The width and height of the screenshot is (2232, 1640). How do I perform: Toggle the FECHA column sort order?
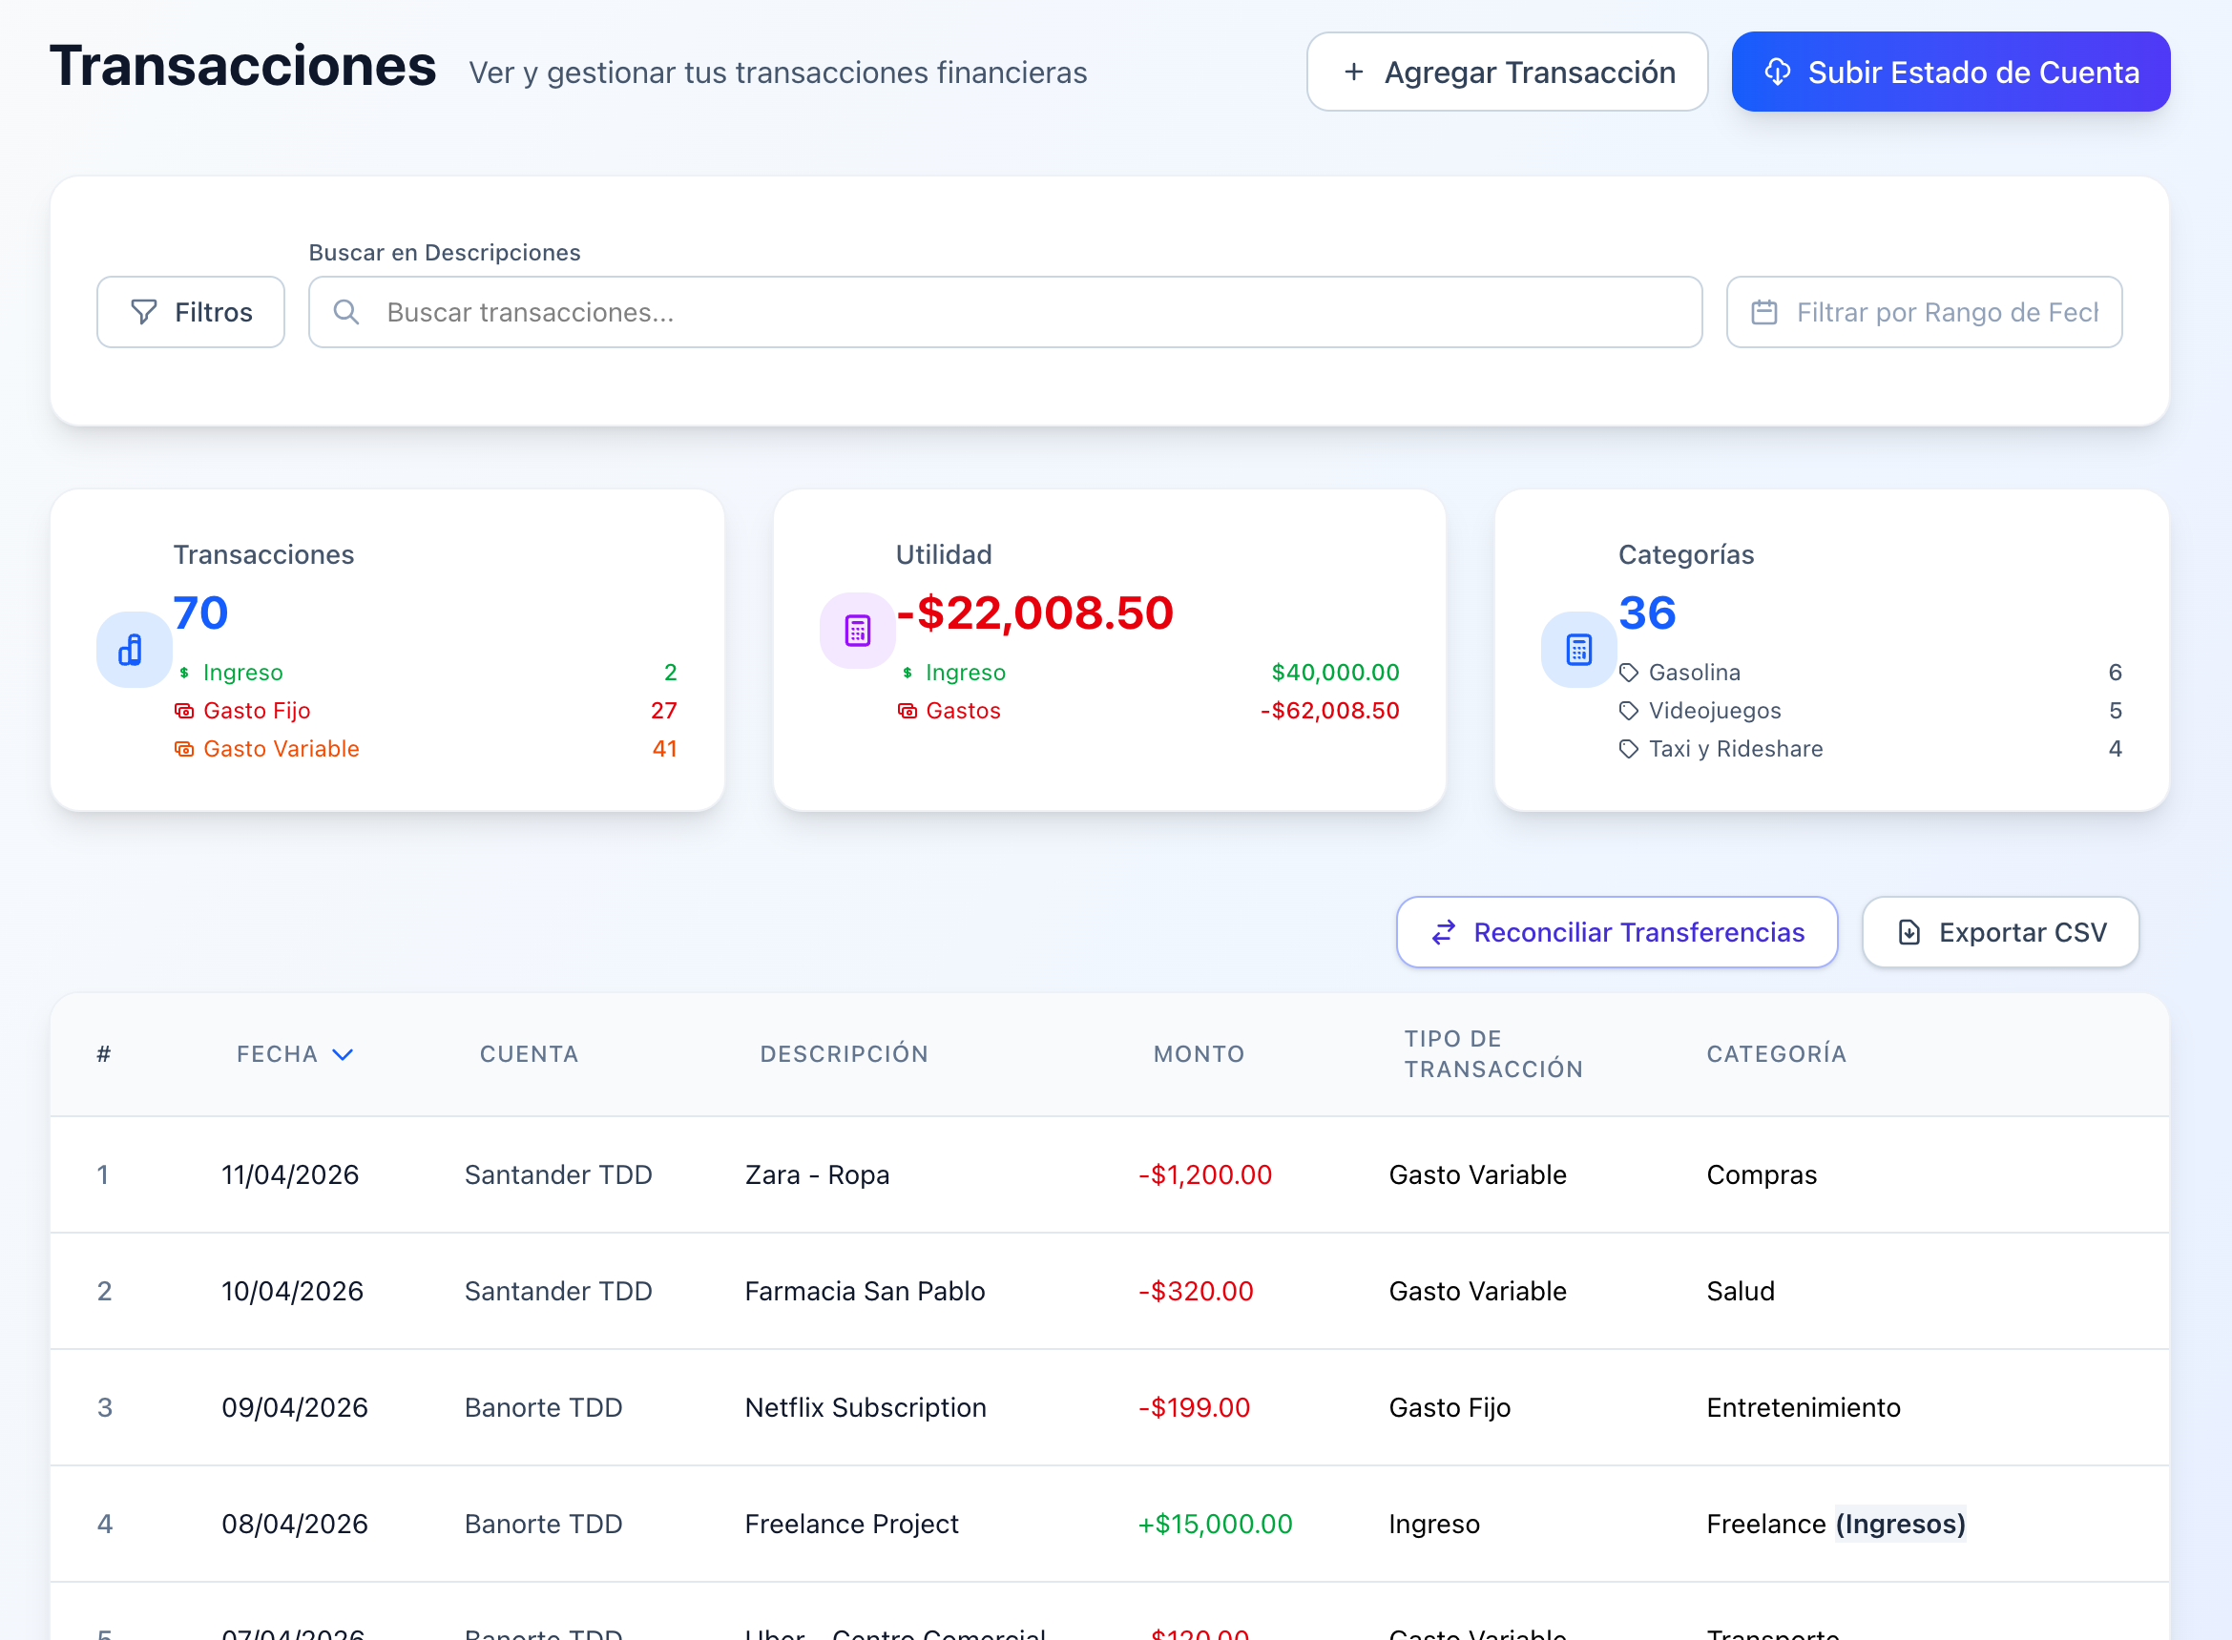click(x=295, y=1054)
